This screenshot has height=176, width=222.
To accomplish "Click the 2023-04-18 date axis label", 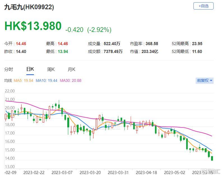I will click(146, 173).
